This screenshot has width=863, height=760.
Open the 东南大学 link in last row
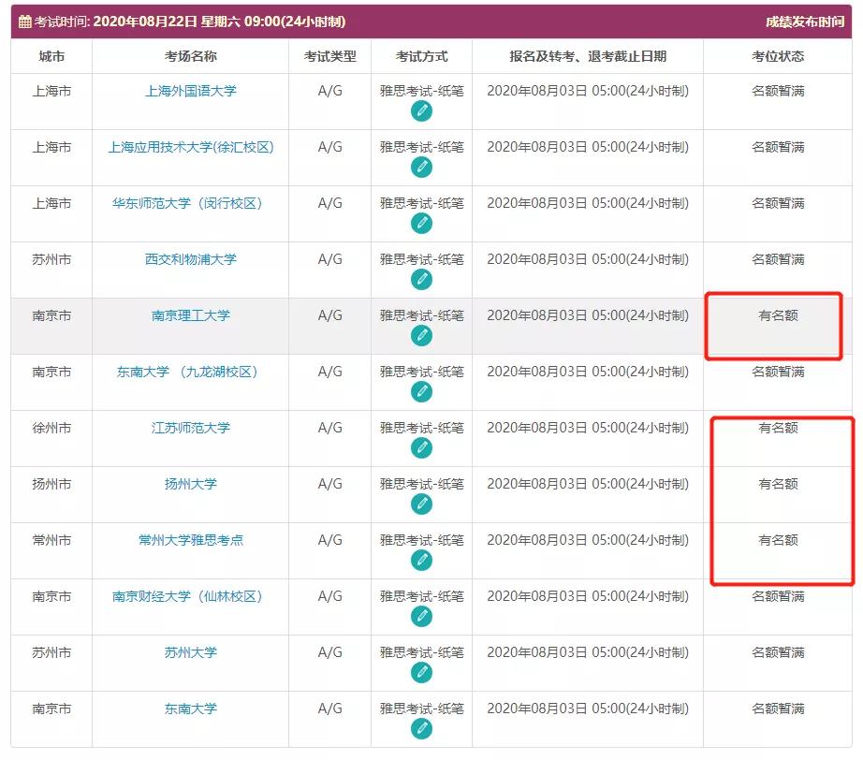pyautogui.click(x=190, y=709)
